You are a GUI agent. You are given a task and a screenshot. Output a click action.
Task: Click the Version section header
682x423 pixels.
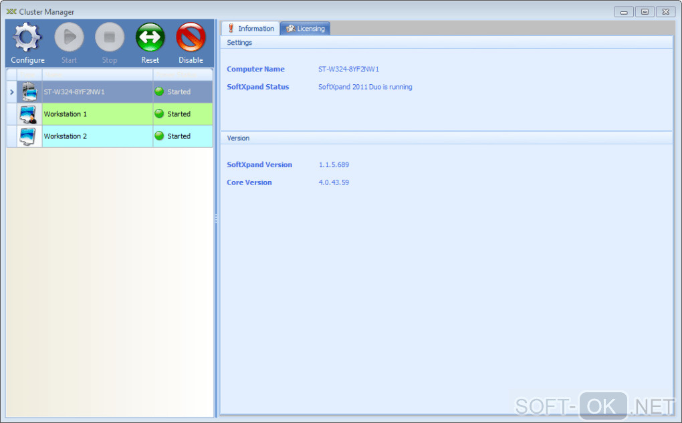click(446, 138)
